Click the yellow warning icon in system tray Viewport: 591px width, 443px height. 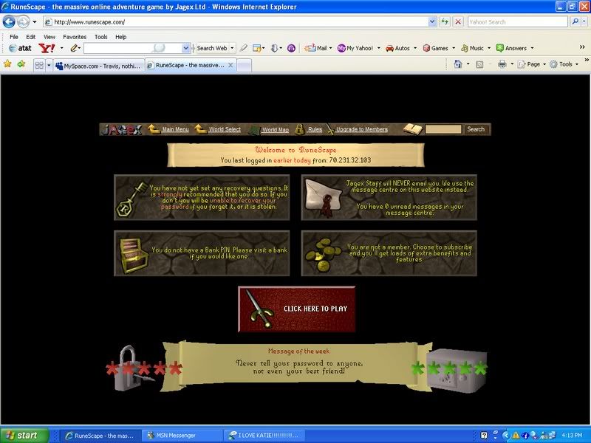point(516,436)
